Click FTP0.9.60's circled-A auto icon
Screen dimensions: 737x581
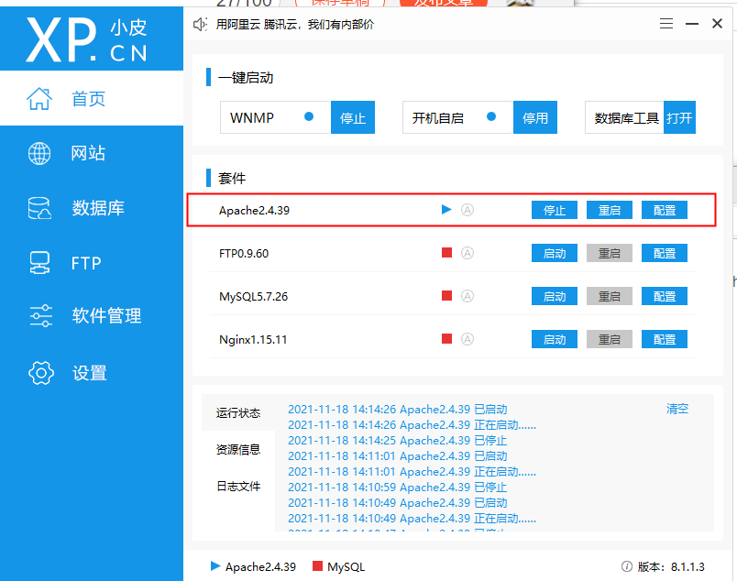(x=467, y=252)
